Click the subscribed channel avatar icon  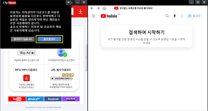point(62,53)
